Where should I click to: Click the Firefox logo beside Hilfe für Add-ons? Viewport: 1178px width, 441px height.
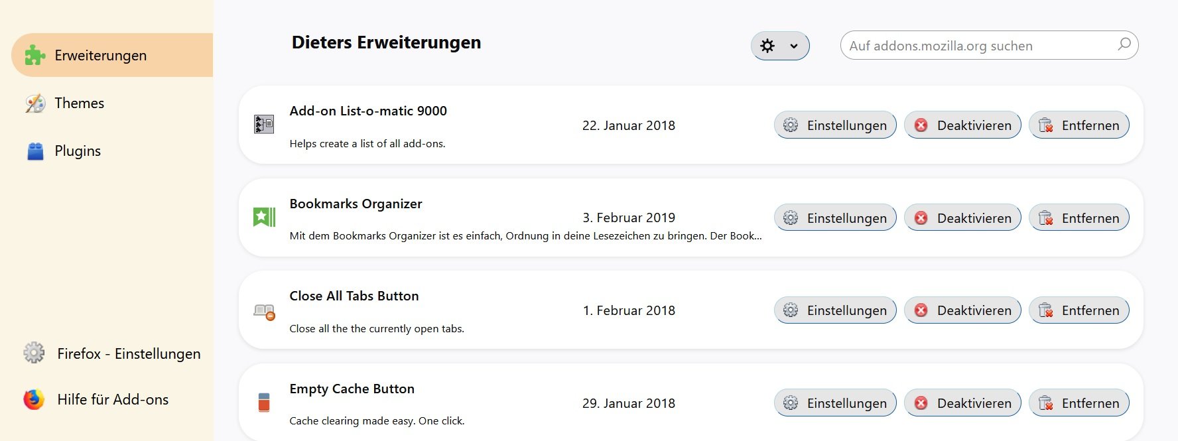[x=34, y=399]
